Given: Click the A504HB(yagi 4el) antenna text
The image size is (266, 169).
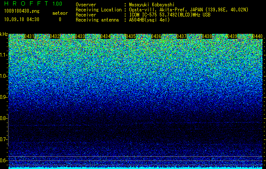Looking at the screenshot, I should tap(149, 20).
